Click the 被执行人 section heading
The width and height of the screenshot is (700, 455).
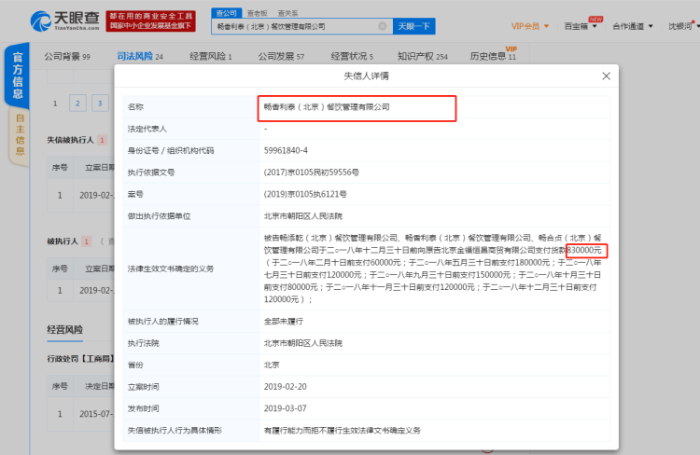pos(63,241)
